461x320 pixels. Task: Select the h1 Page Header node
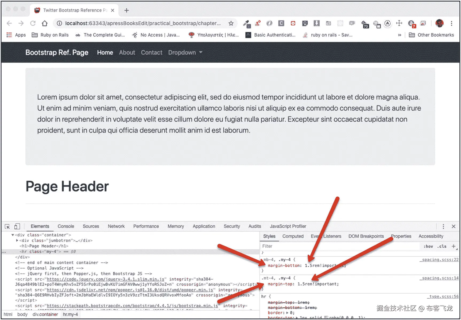click(x=44, y=246)
